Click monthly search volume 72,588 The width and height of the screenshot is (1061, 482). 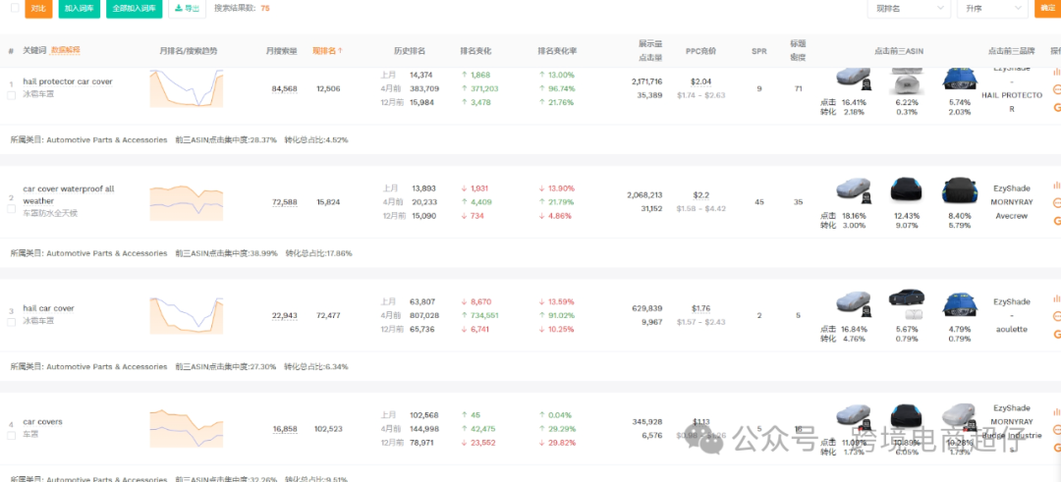285,202
